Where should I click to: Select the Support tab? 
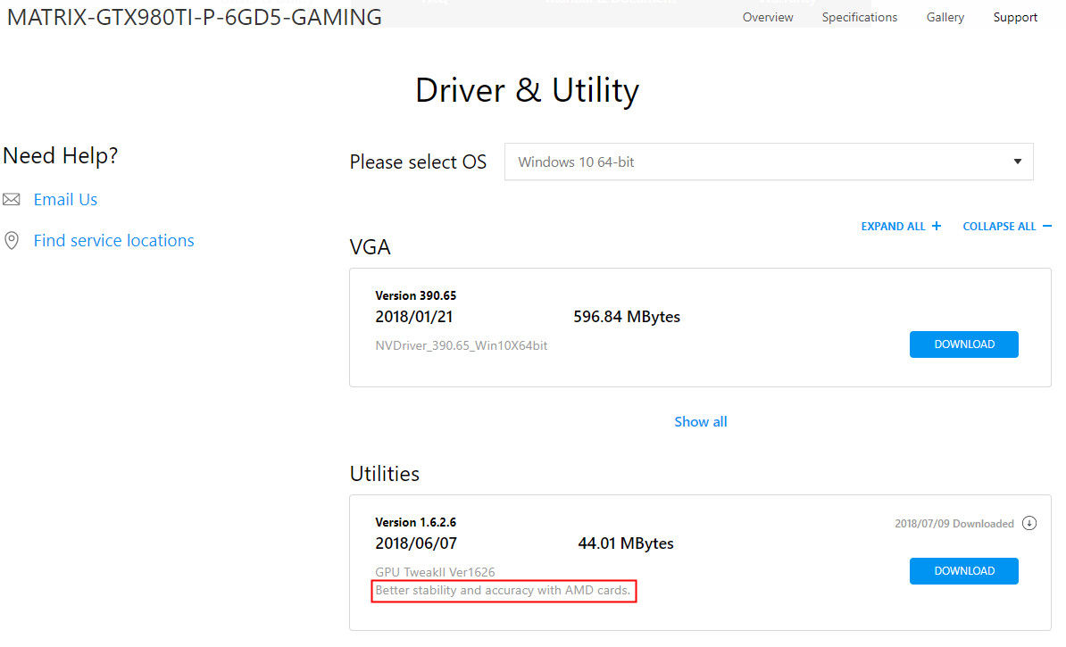(1015, 18)
